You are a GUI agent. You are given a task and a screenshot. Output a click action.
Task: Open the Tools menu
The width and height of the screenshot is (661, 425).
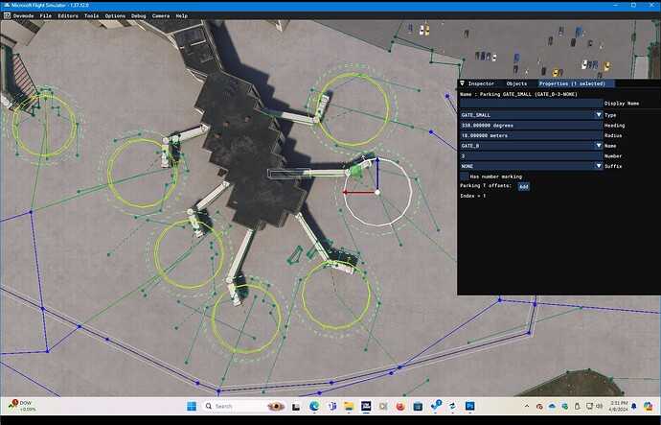coord(91,16)
